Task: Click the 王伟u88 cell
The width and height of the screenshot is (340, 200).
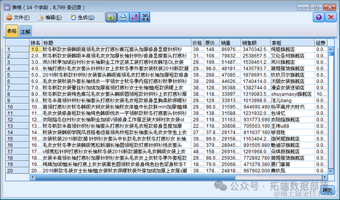Action: pos(292,126)
